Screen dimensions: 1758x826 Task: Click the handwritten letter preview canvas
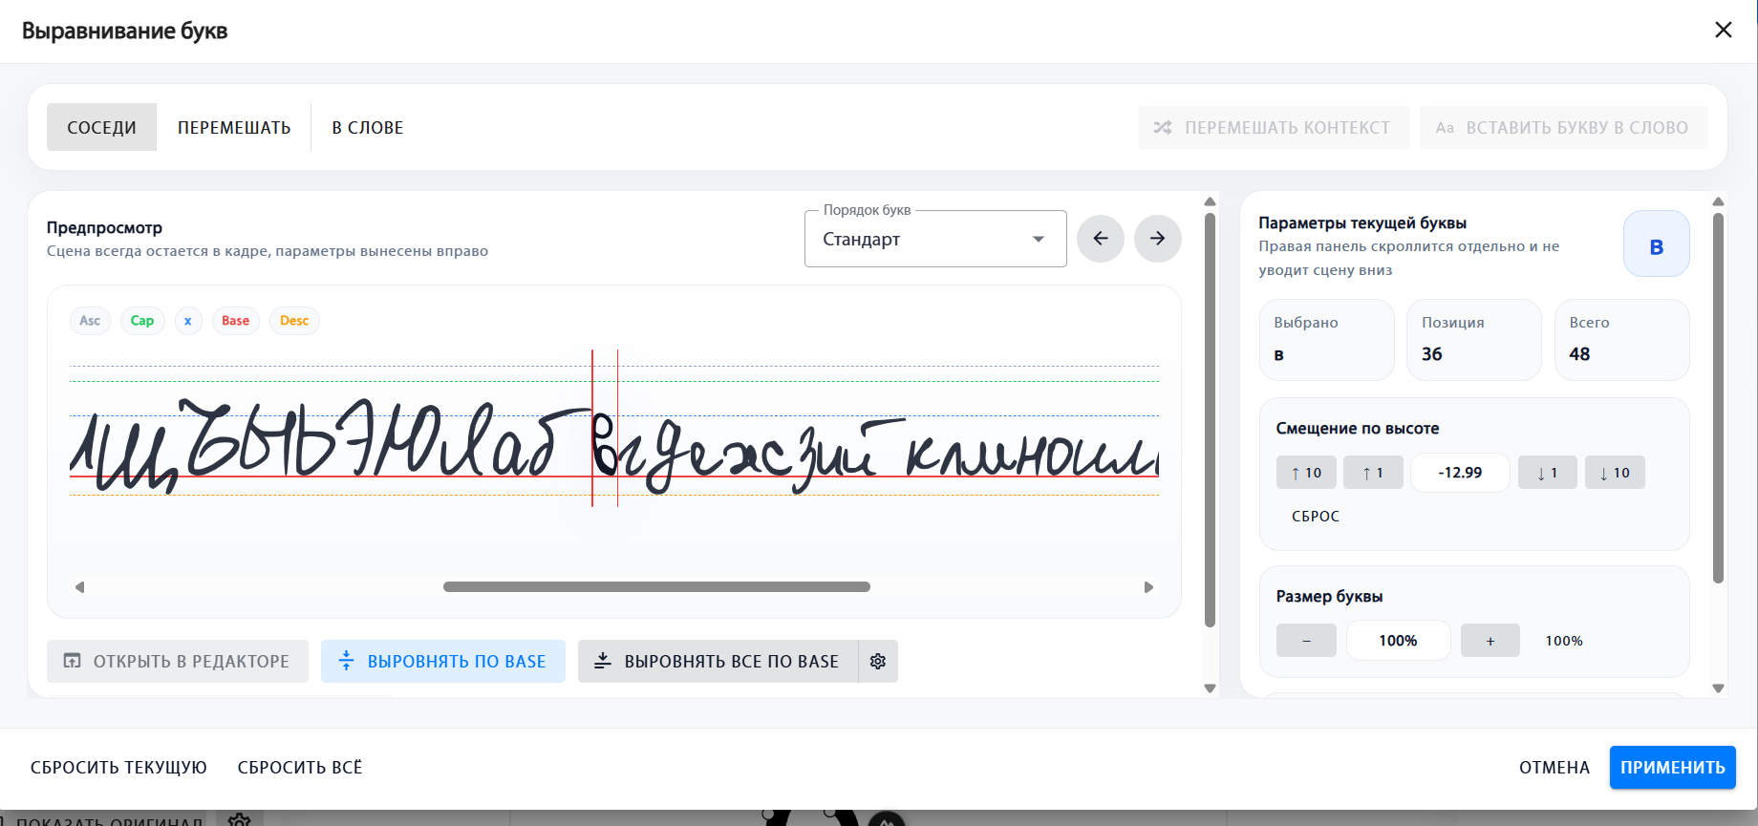point(614,430)
